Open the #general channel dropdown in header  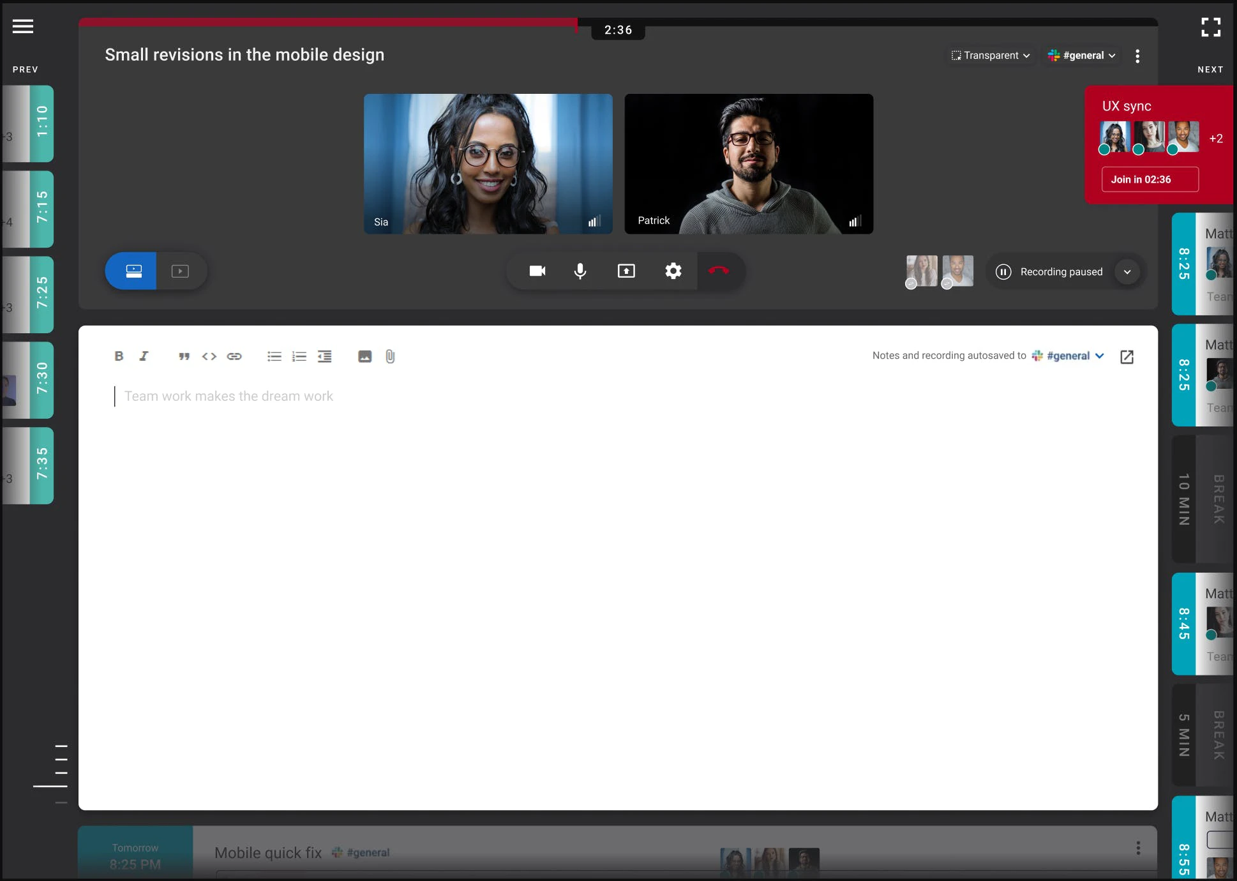pos(1082,56)
